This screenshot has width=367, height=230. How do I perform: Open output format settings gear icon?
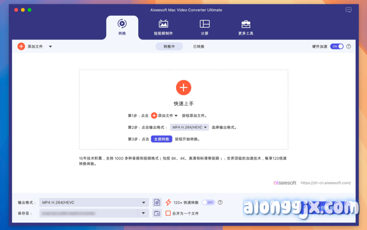click(x=157, y=202)
